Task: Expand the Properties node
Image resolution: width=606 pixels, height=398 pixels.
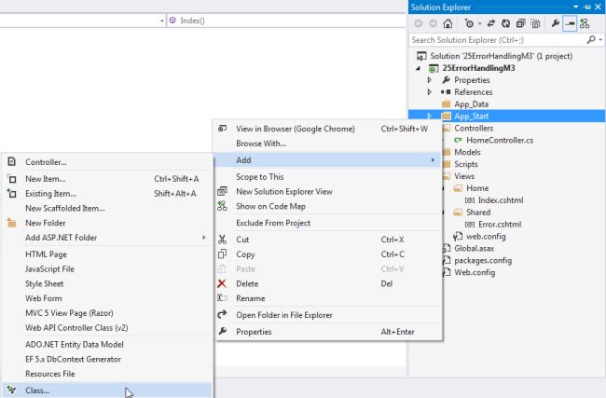Action: tap(429, 80)
